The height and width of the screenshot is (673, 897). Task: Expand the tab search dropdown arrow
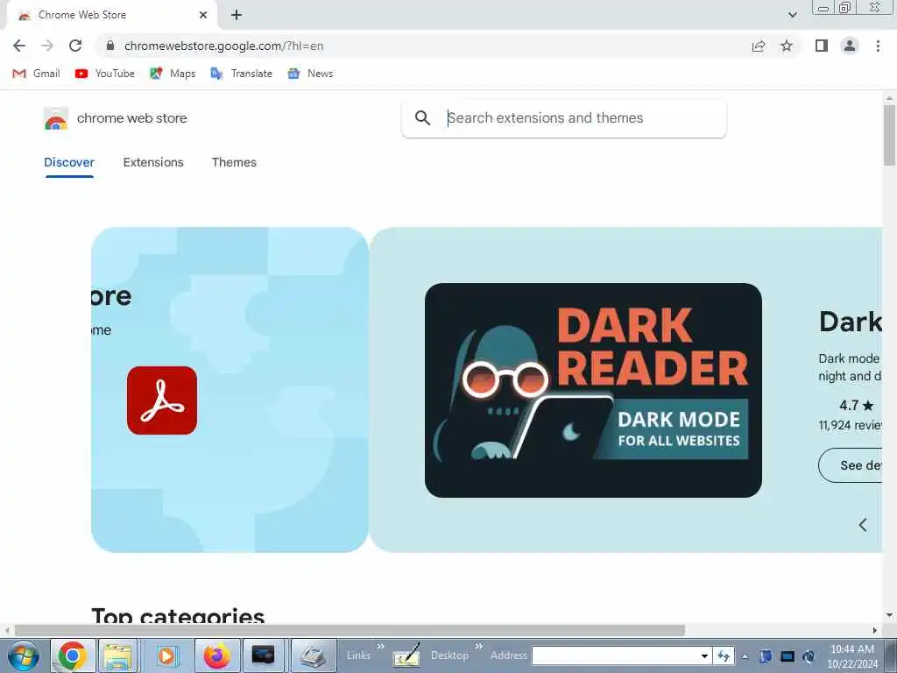click(792, 15)
